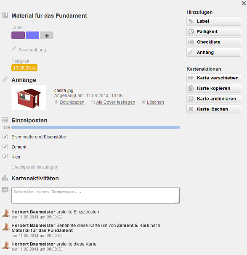247x255 pixels.
Task: Delete attachment with the Löschen link
Action: click(155, 102)
